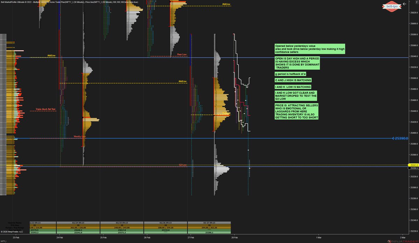Click the 25725.0 session high cell

coord(166,230)
